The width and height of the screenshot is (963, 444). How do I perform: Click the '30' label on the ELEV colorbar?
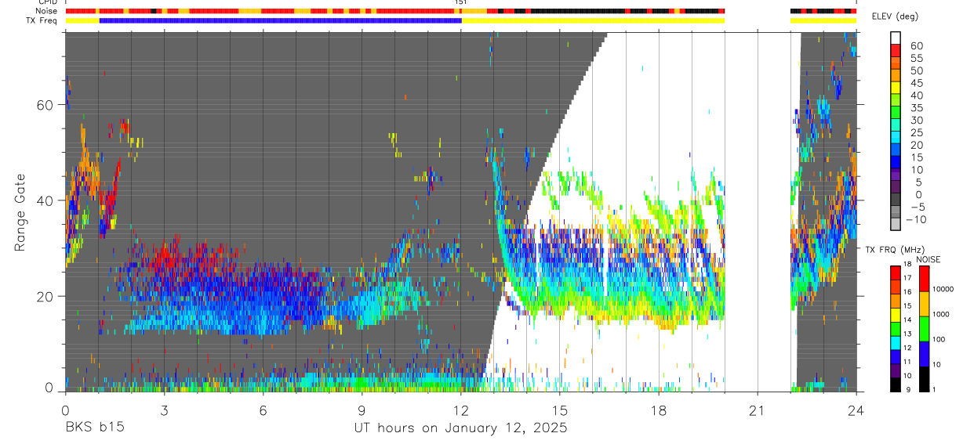[917, 120]
